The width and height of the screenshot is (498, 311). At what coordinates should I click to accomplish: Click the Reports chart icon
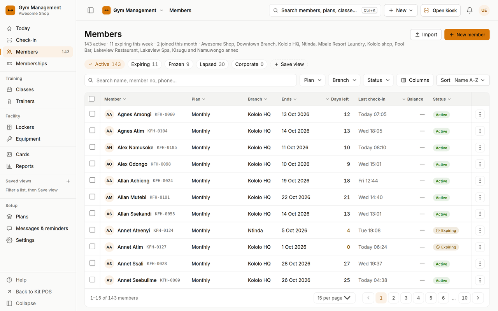[9, 166]
